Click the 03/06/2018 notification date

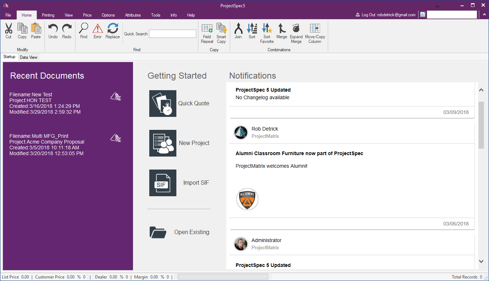coord(456,224)
